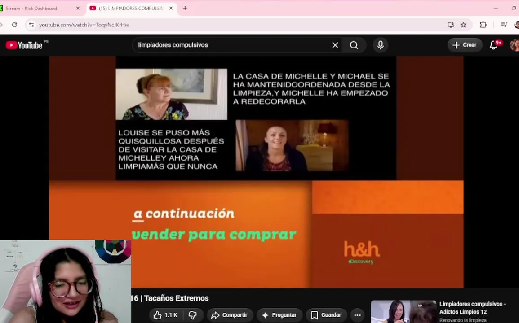Start voice search with the microphone icon

[381, 45]
